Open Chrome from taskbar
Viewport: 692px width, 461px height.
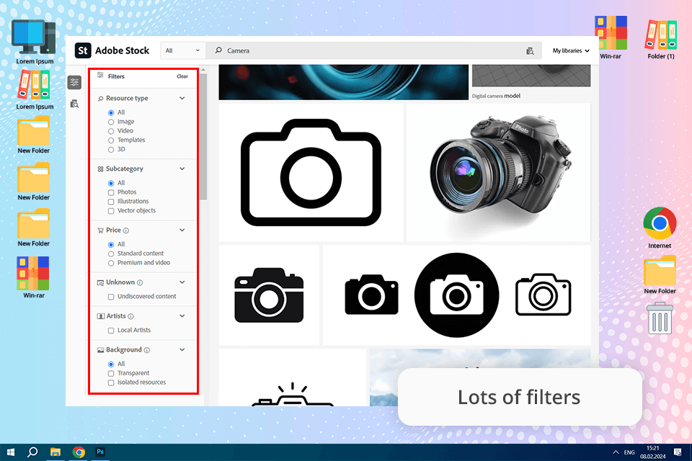pyautogui.click(x=79, y=452)
